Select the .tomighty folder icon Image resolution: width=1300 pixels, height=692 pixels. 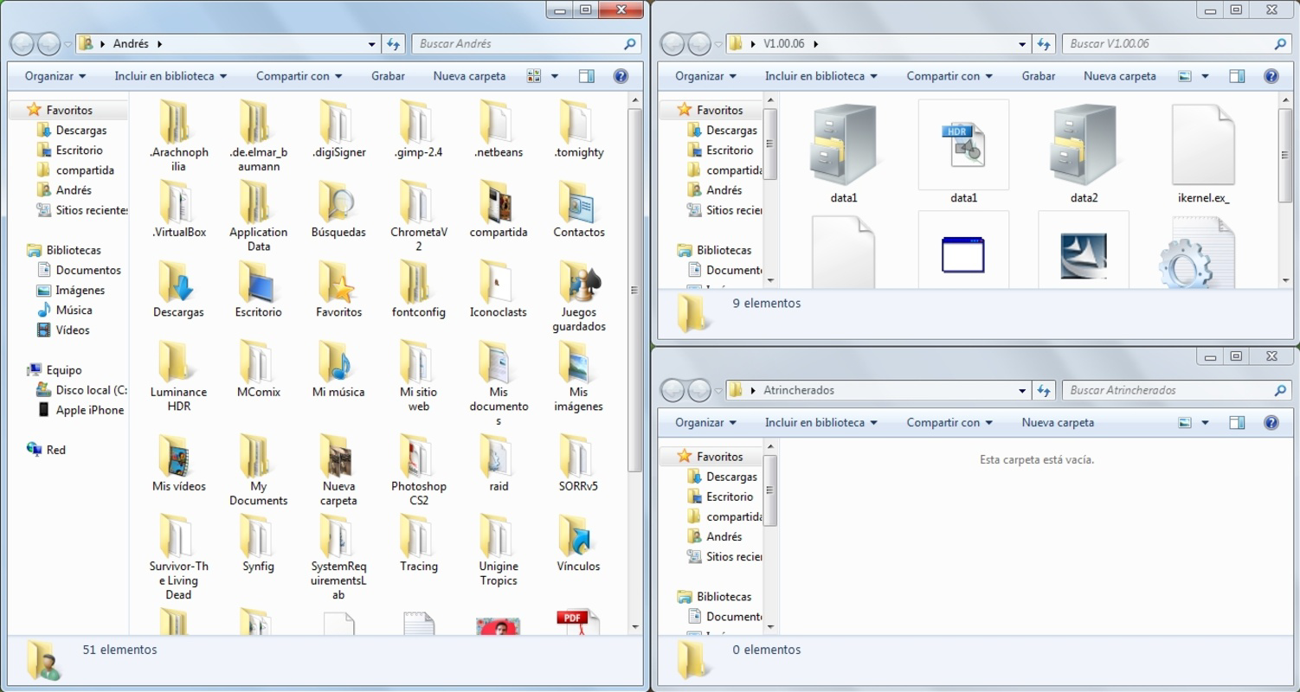pyautogui.click(x=577, y=121)
